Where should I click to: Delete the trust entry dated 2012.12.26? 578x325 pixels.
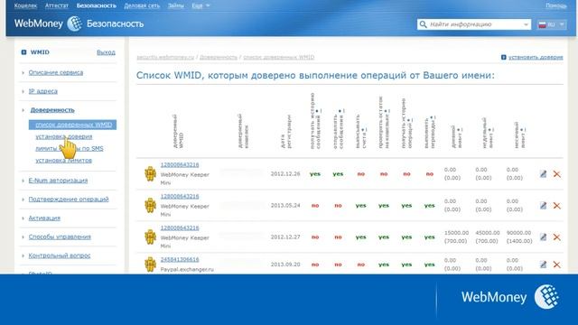556,174
